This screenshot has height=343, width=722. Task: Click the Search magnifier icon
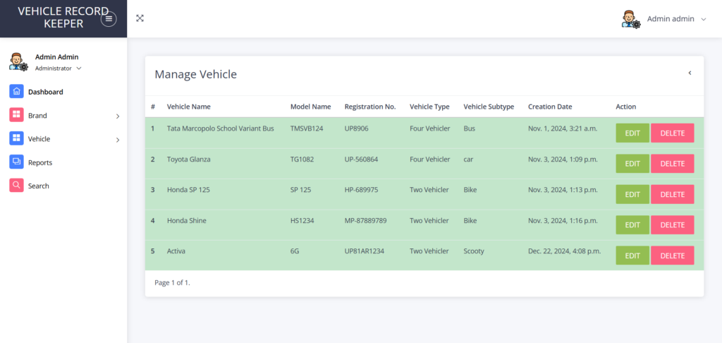[17, 186]
